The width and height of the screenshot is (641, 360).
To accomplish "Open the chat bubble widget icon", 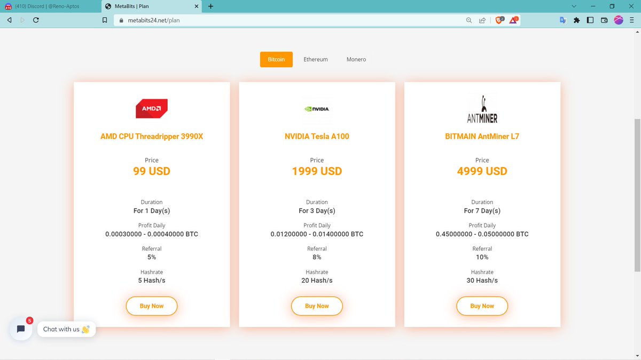I will [21, 329].
